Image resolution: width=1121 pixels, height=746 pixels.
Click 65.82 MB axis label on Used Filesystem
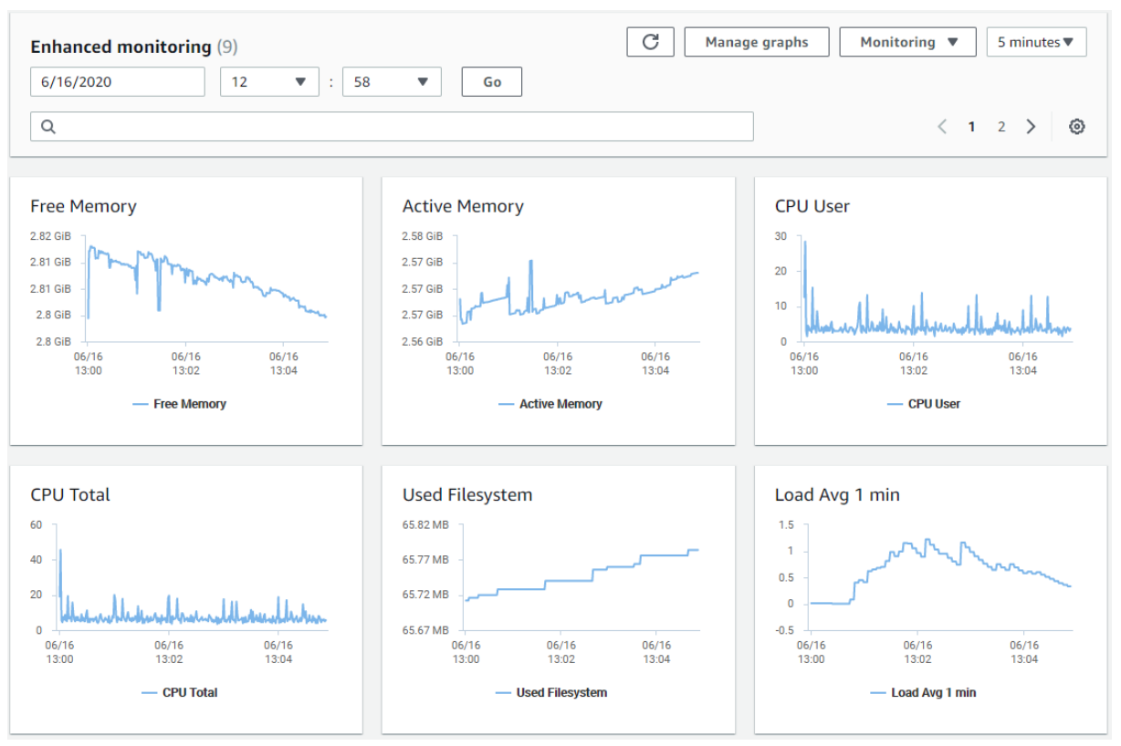425,524
